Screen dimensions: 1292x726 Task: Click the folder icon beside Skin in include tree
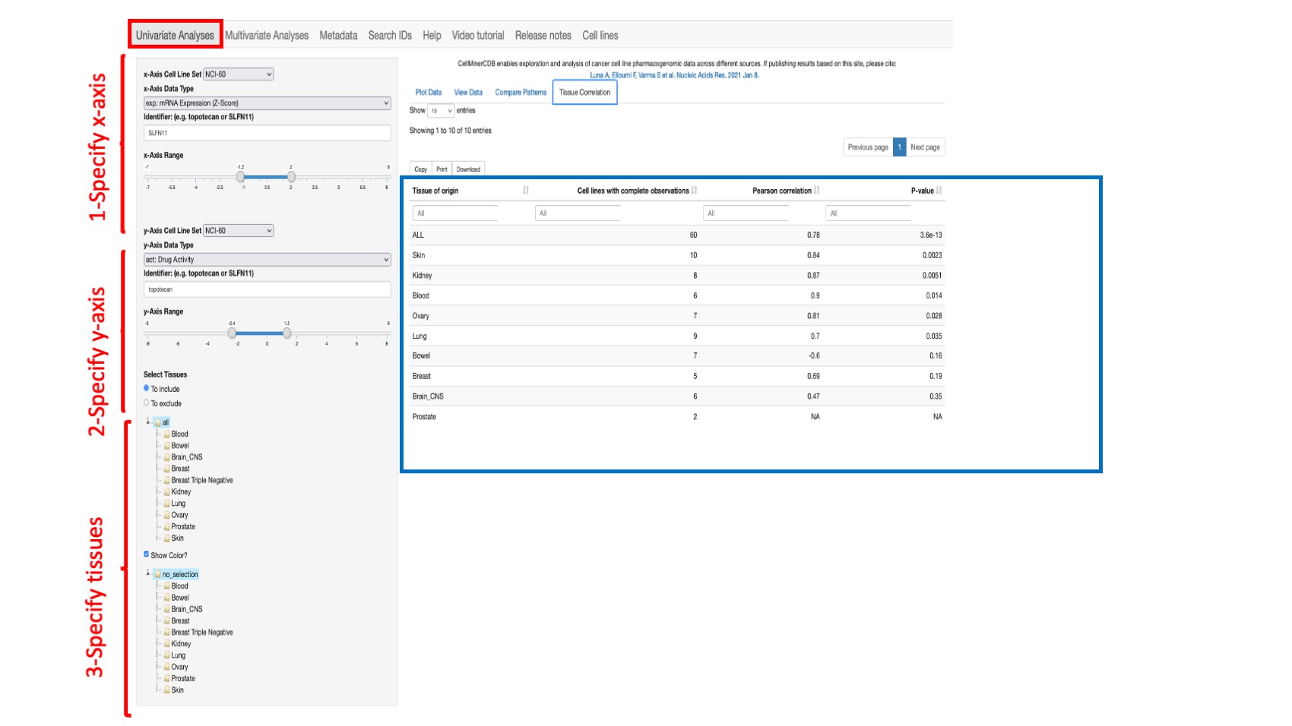(166, 538)
